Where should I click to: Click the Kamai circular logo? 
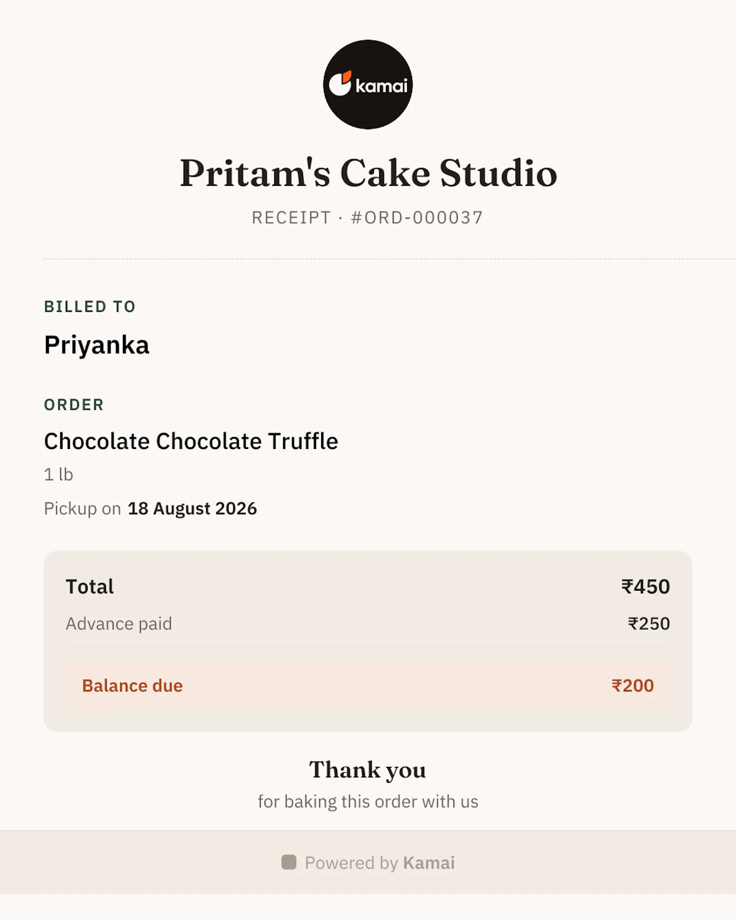click(368, 84)
